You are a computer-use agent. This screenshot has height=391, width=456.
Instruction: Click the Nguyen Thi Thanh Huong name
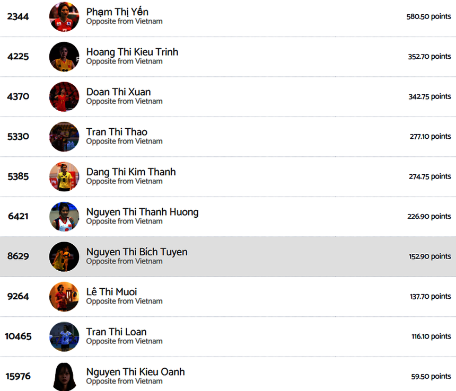[x=142, y=212]
